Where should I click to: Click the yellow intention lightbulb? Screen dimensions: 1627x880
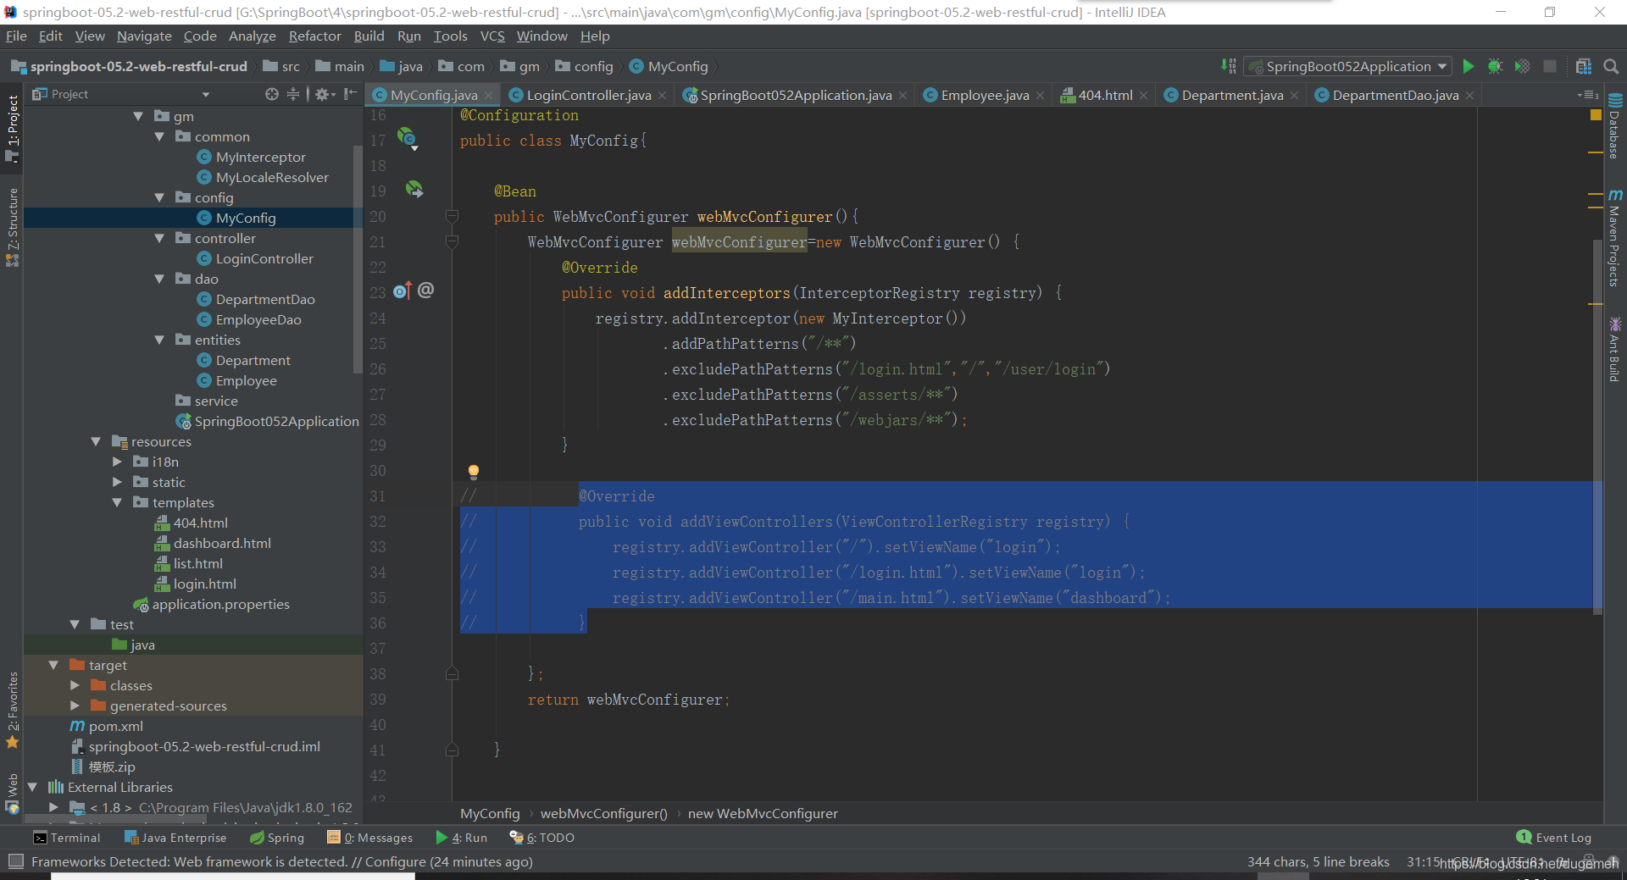point(474,472)
